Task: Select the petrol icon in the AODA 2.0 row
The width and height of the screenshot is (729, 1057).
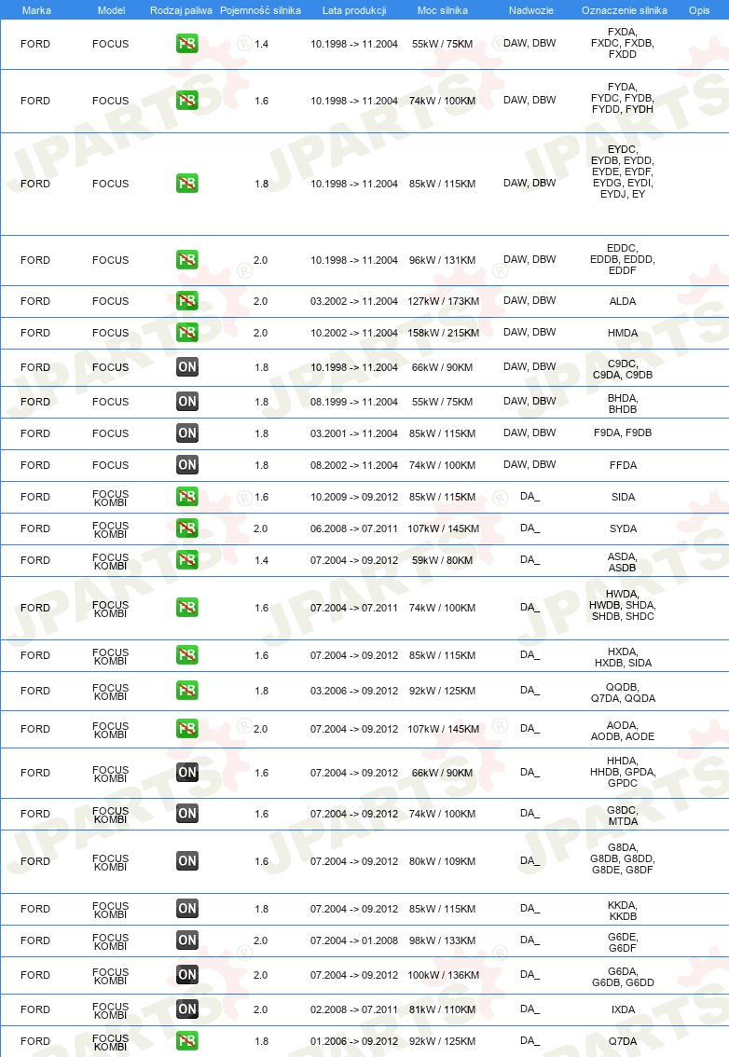Action: [x=186, y=729]
